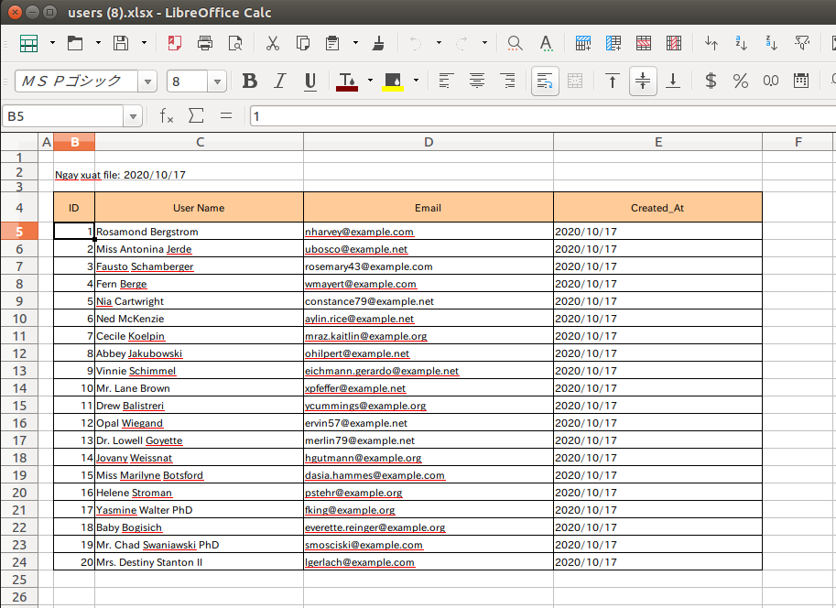Select column E header

coord(658,142)
